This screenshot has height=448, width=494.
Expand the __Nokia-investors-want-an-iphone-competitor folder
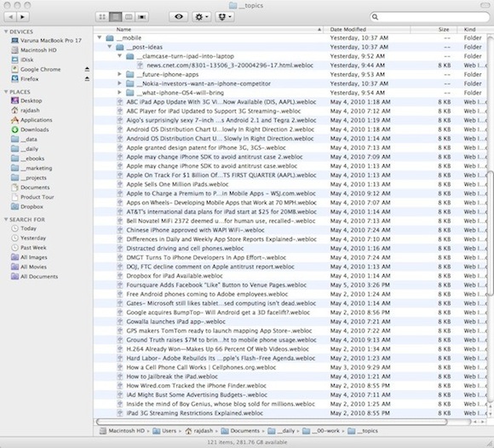click(x=119, y=83)
